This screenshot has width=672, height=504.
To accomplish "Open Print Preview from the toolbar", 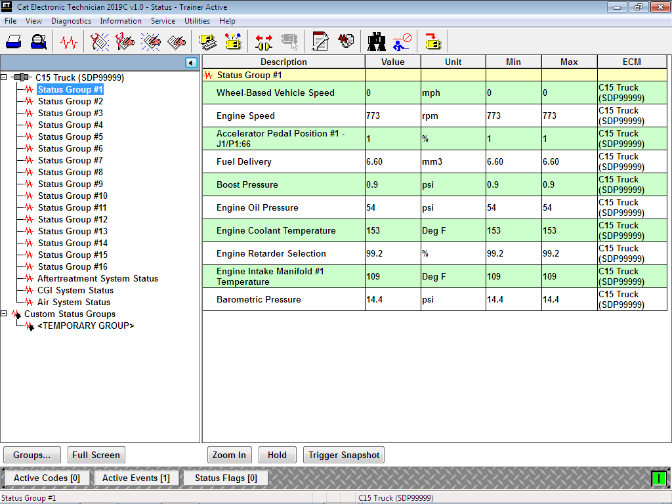I will pyautogui.click(x=37, y=41).
